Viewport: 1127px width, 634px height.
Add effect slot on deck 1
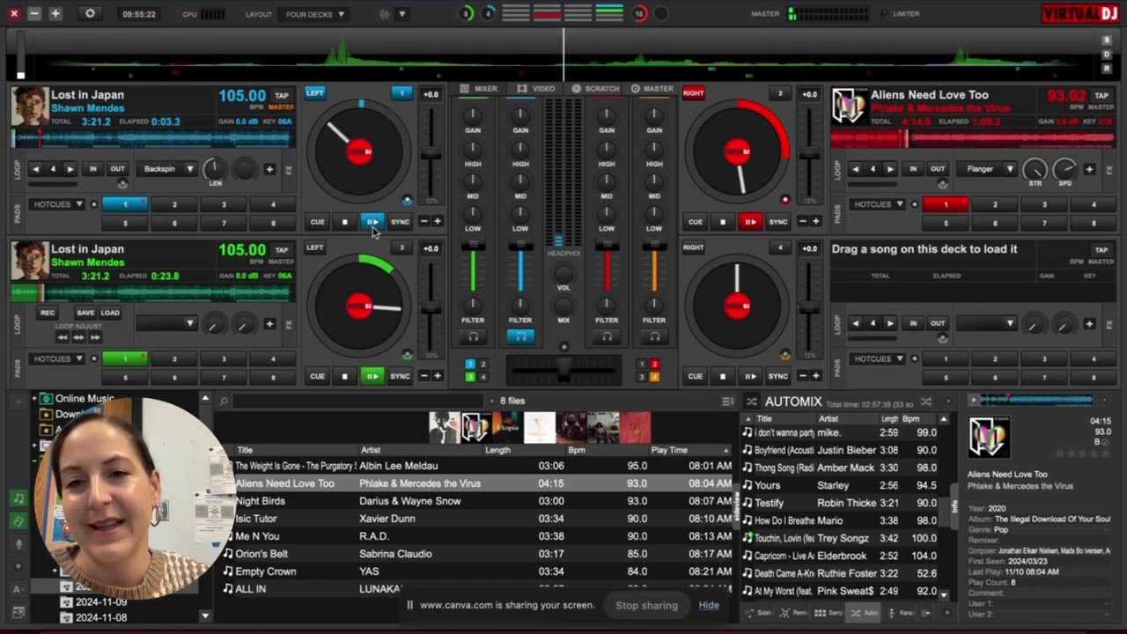(x=269, y=169)
